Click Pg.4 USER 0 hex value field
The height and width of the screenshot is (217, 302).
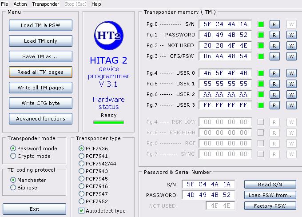pyautogui.click(x=225, y=73)
